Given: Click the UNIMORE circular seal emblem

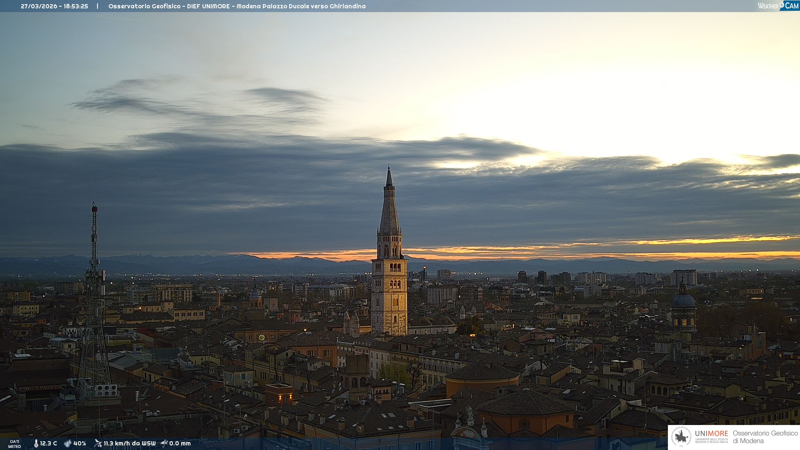Looking at the screenshot, I should [681, 437].
